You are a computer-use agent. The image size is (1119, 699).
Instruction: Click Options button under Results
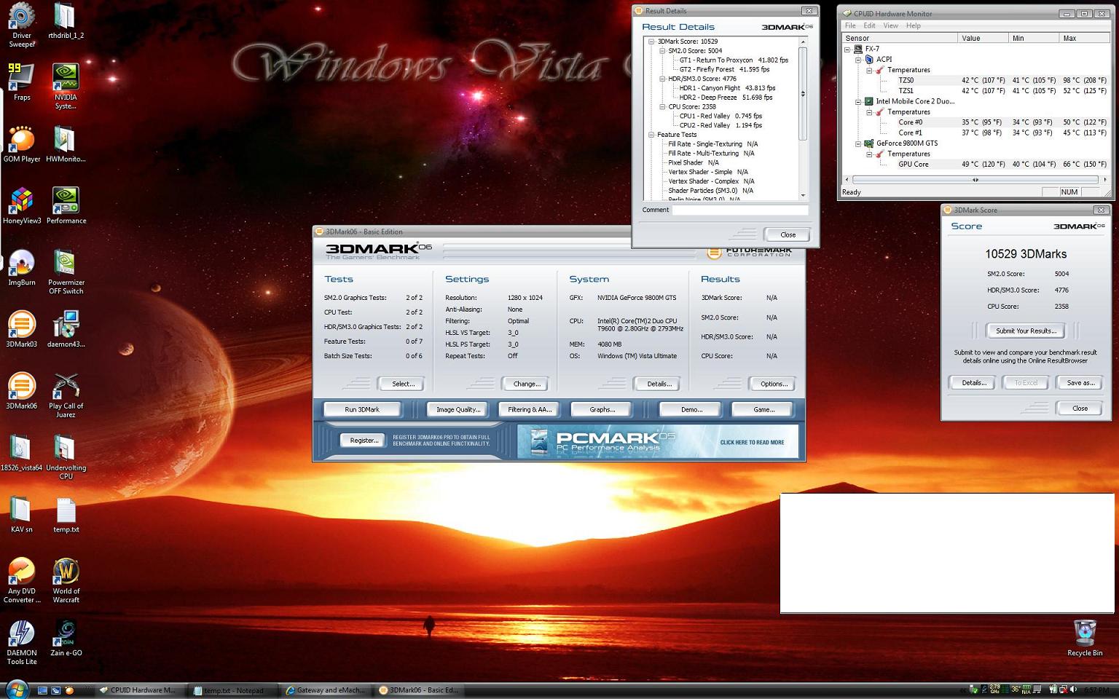coord(774,384)
